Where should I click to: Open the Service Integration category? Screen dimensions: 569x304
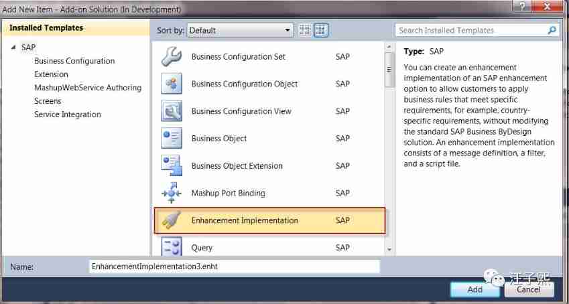click(x=68, y=115)
